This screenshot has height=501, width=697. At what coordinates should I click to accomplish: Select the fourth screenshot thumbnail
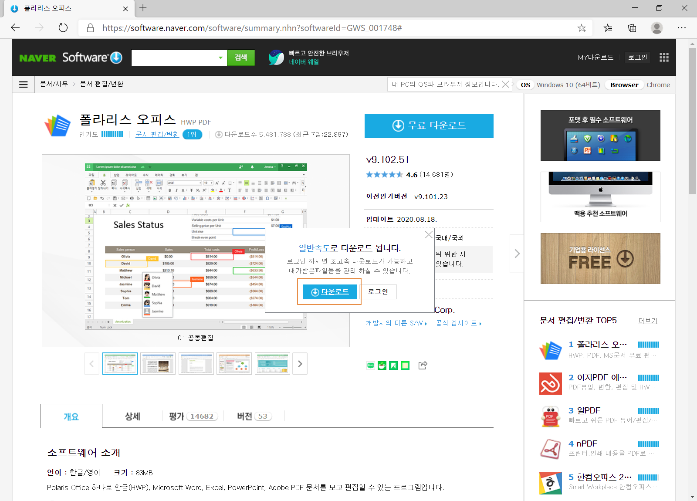(234, 364)
